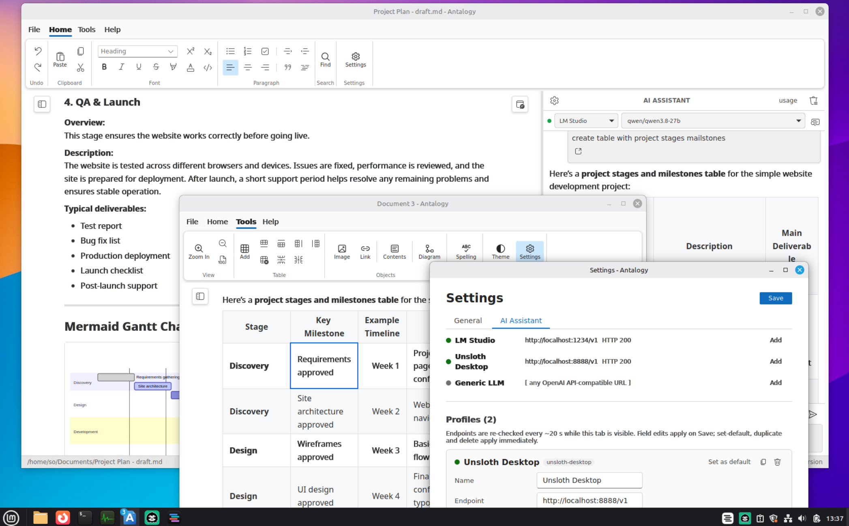849x526 pixels.
Task: Insert a block quote
Action: click(x=288, y=67)
